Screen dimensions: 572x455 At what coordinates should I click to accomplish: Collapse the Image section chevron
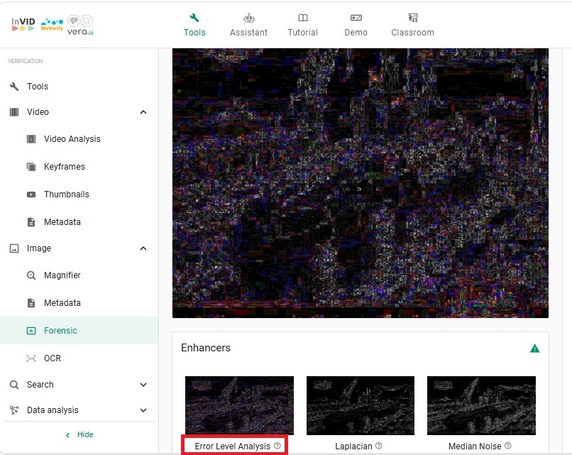click(143, 248)
